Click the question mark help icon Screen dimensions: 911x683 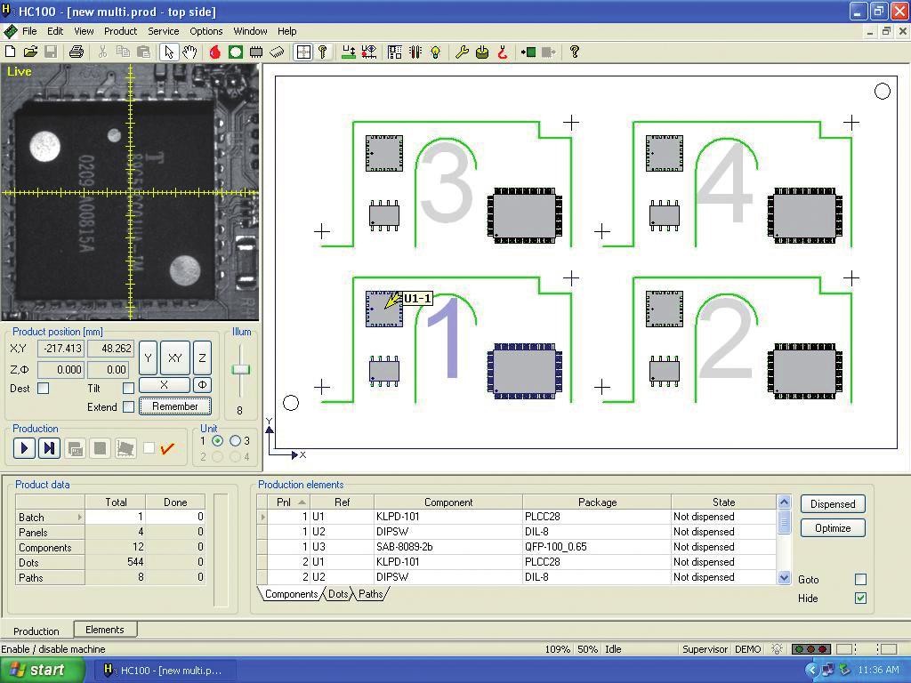point(575,52)
